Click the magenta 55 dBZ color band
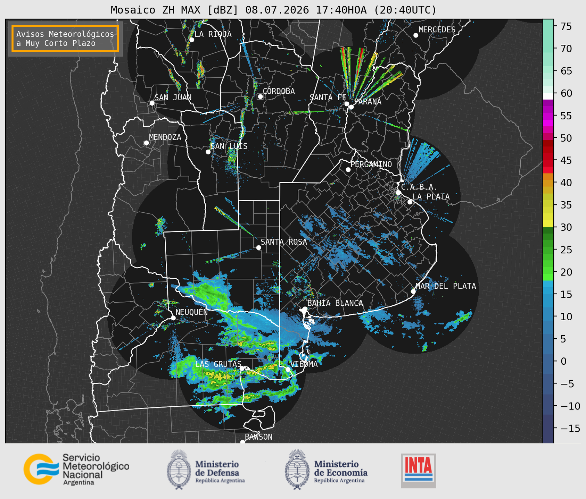 548,116
